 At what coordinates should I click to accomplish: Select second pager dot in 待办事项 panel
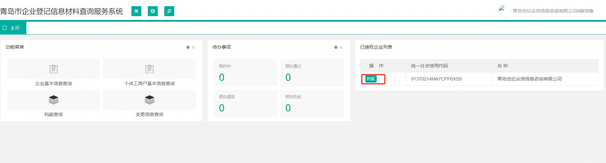click(341, 47)
